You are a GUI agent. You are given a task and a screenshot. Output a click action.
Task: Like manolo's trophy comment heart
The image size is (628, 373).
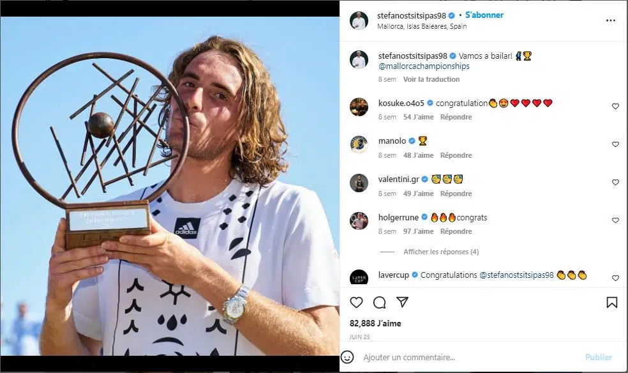[x=615, y=144]
